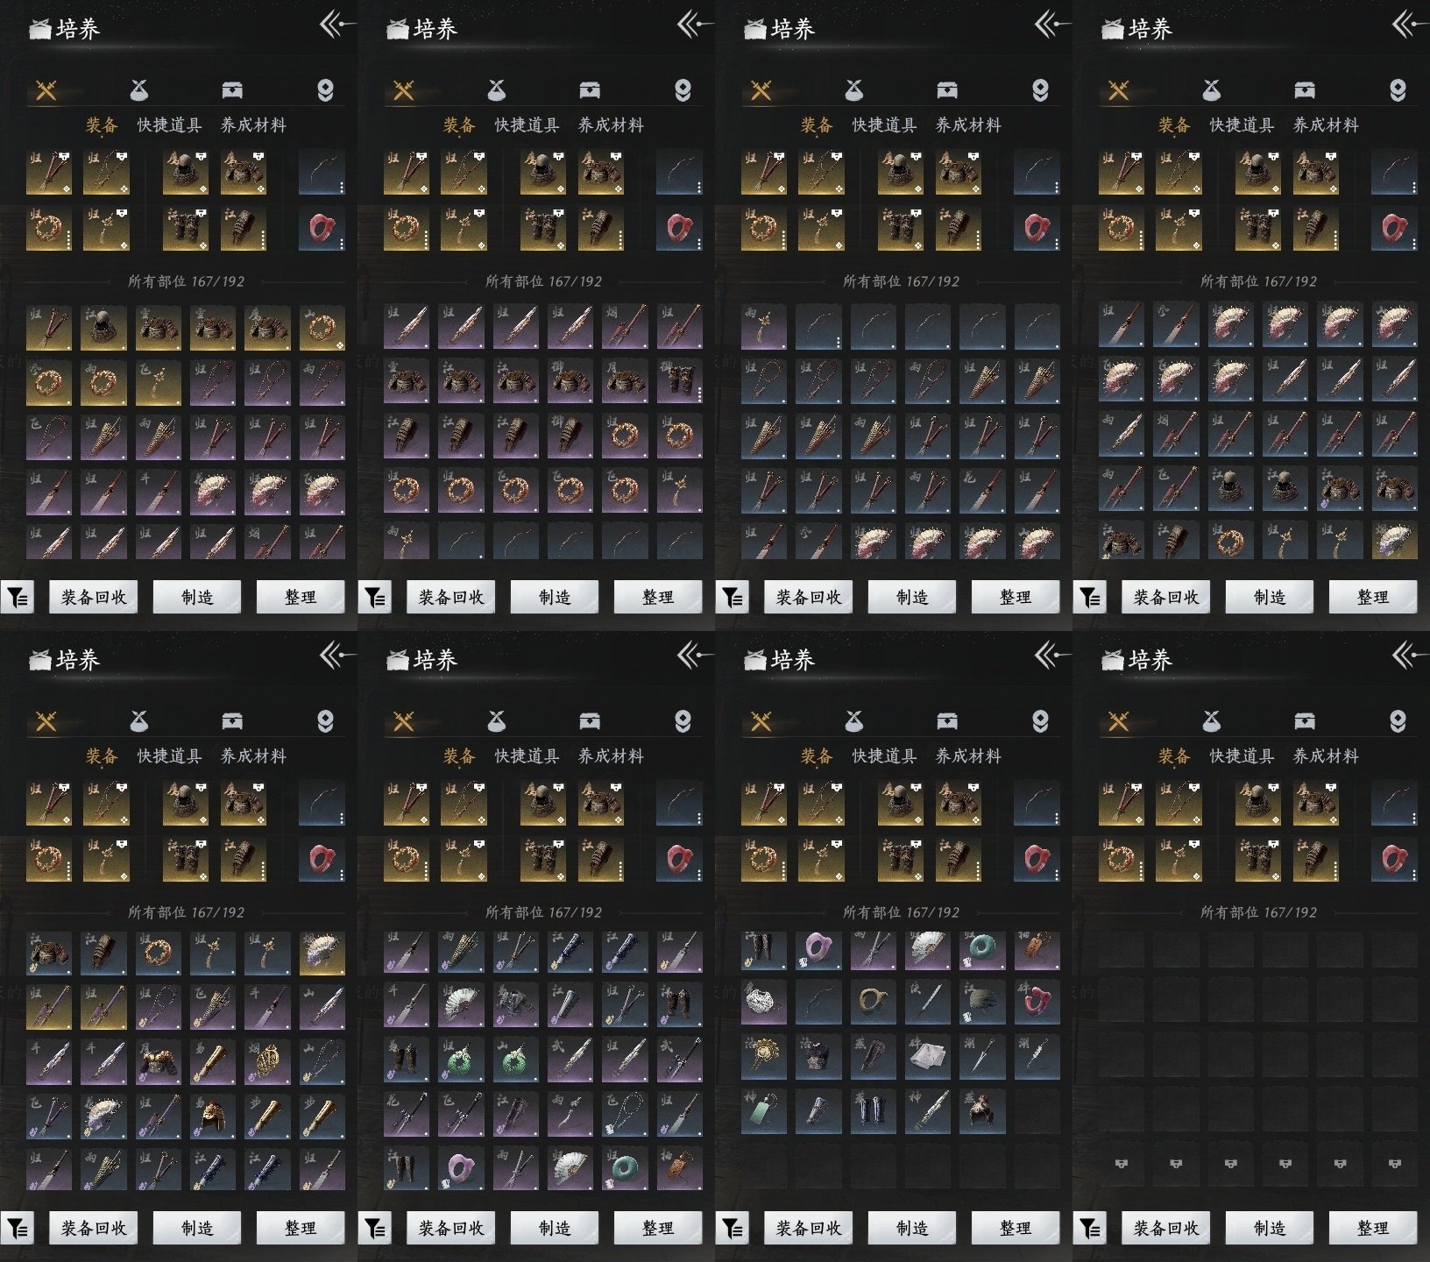This screenshot has width=1430, height=1262.
Task: Open the filter menu in the empty-inventory panel
Action: [x=1090, y=1228]
